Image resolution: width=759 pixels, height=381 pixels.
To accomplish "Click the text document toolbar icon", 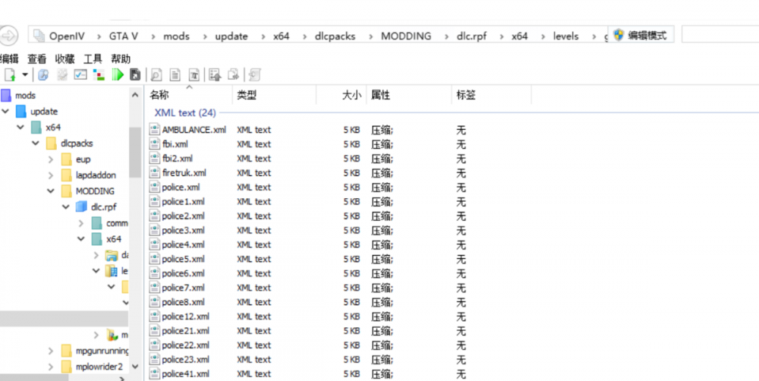I will click(175, 74).
